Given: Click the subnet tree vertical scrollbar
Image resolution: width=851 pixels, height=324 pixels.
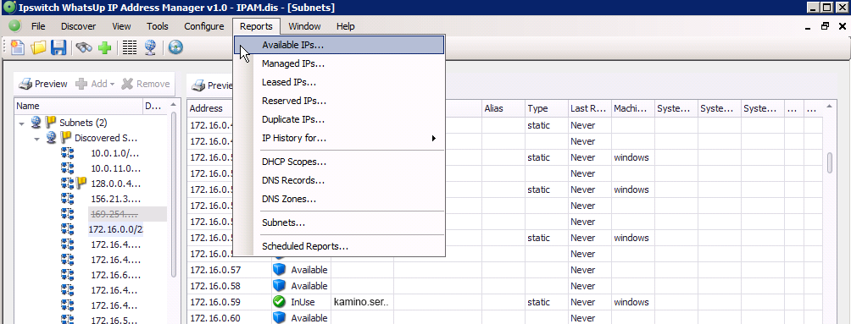Looking at the screenshot, I should click(173, 195).
